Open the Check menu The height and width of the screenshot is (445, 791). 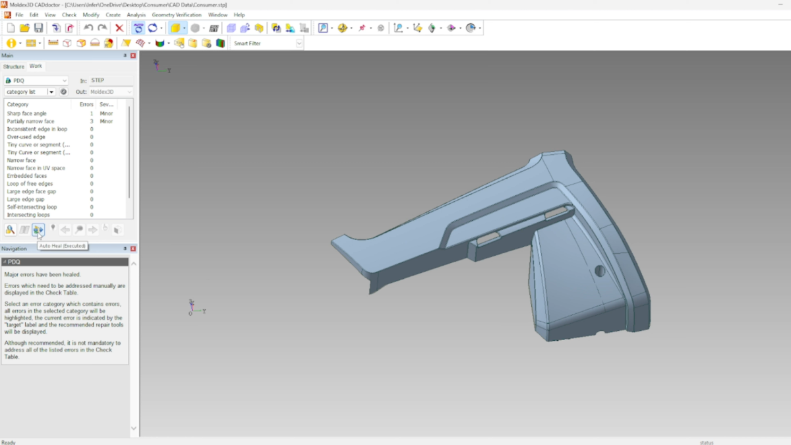click(69, 15)
